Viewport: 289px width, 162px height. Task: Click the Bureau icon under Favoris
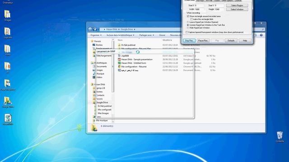(94, 45)
